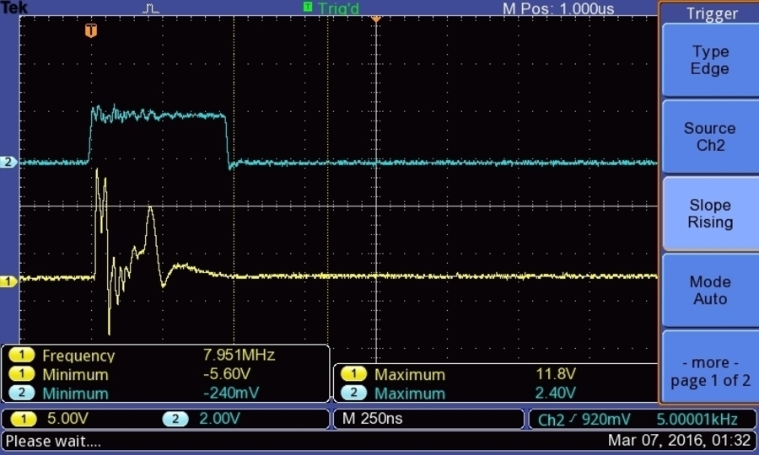This screenshot has width=759, height=455.
Task: Select the M 250ns timebase readout
Action: [x=372, y=418]
